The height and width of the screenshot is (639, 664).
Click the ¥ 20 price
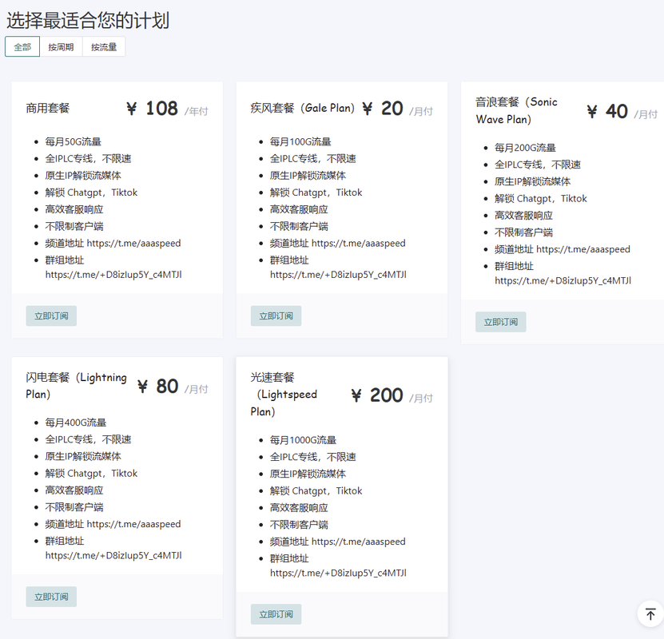pyautogui.click(x=383, y=109)
